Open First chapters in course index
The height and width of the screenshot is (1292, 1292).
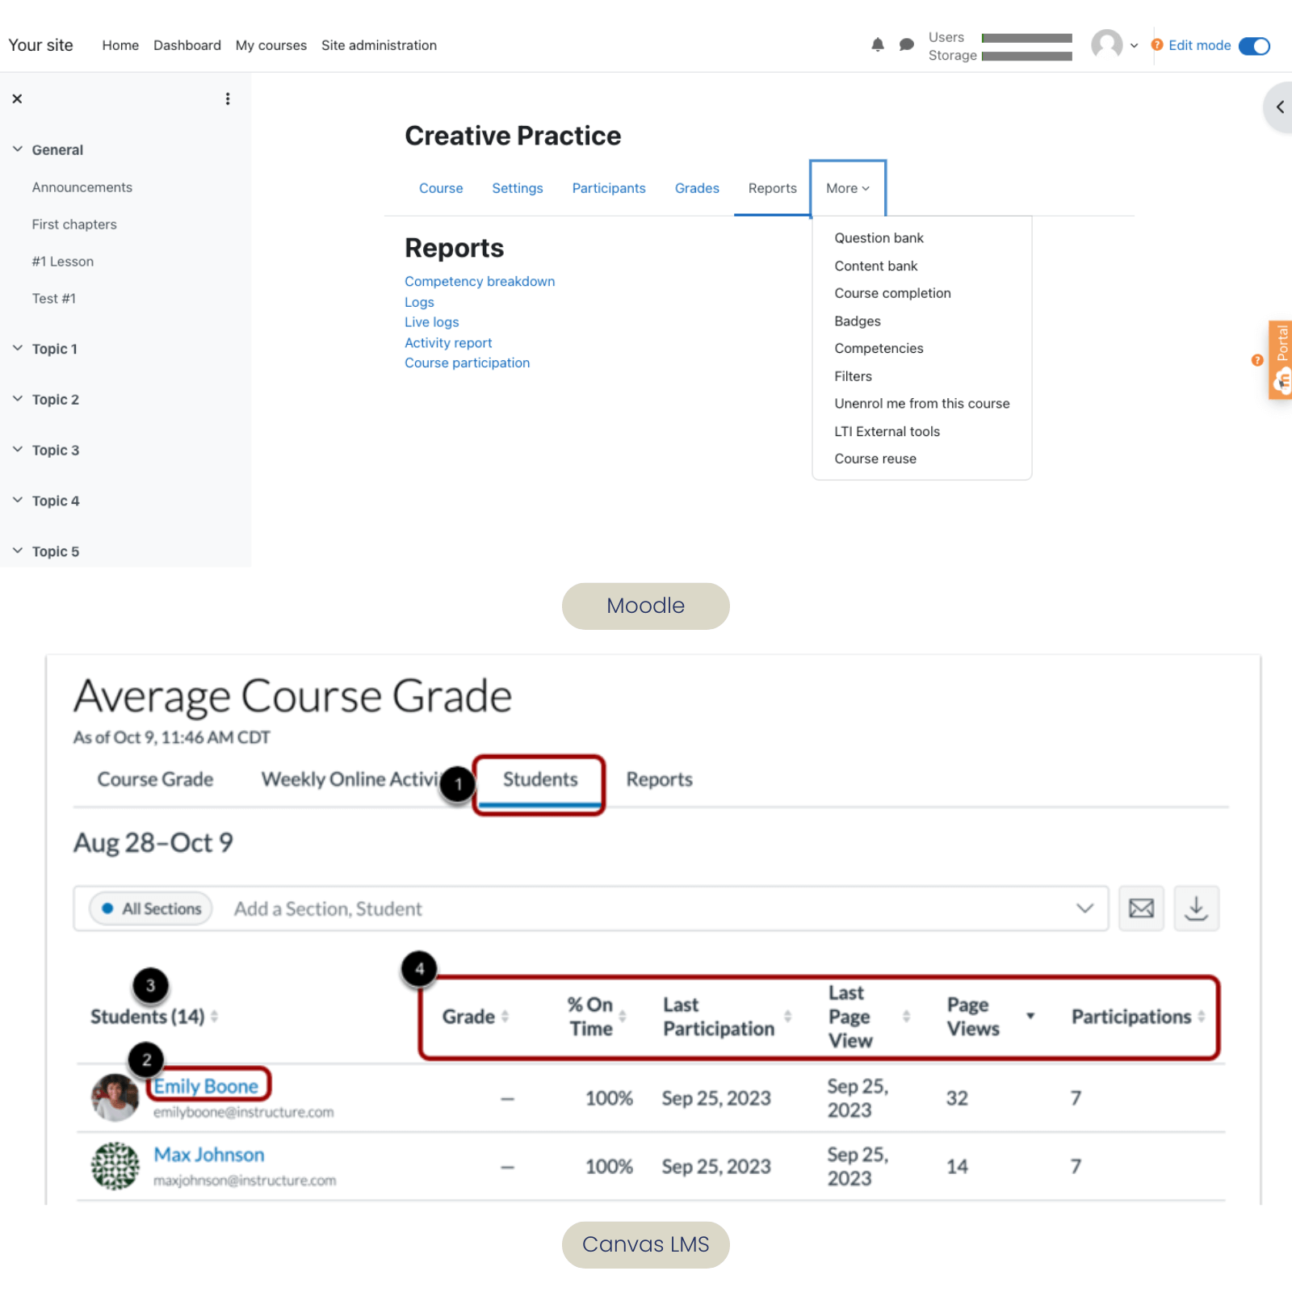pos(74,224)
